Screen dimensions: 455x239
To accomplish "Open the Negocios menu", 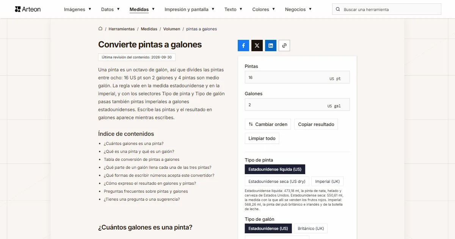I will click(298, 9).
